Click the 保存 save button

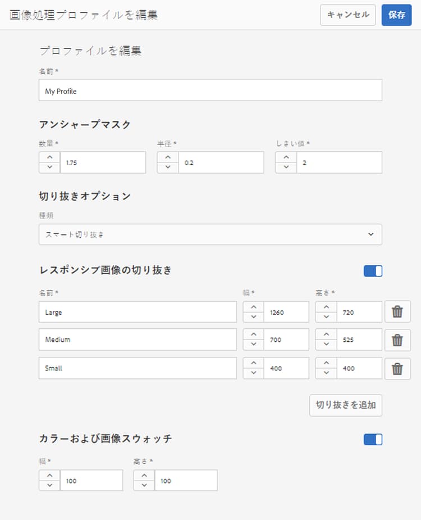tap(396, 15)
